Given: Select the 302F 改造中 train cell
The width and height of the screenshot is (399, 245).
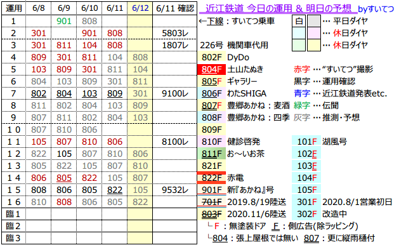Looking at the screenshot, I should (306, 214).
